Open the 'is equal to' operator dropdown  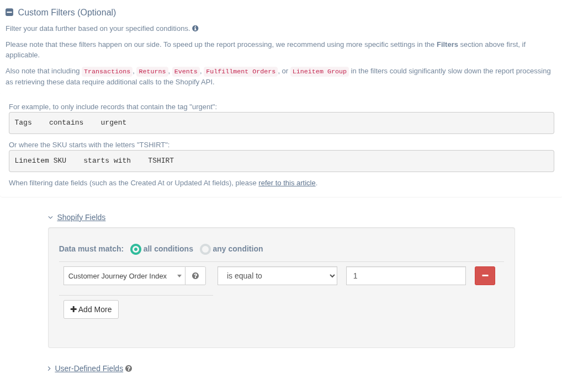click(x=277, y=276)
